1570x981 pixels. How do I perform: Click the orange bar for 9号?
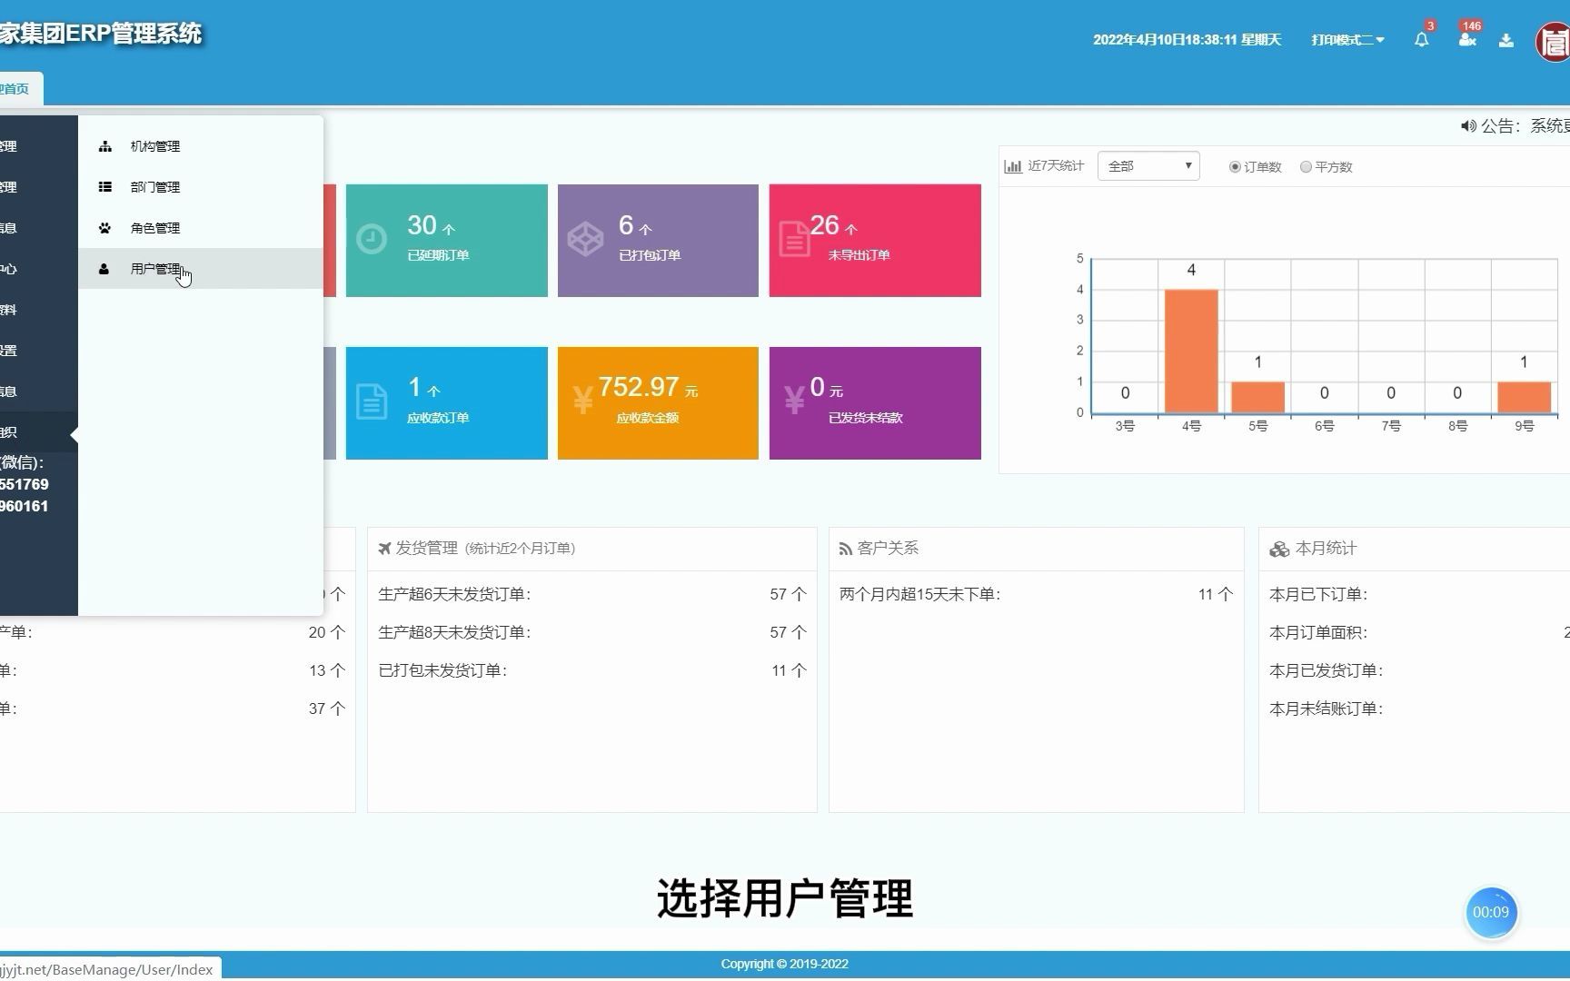tap(1524, 397)
